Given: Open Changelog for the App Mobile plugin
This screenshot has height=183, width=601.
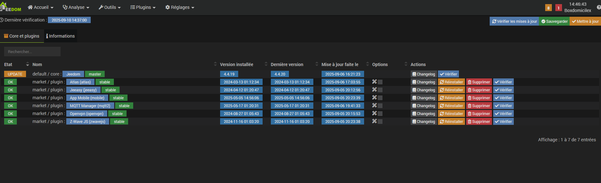Looking at the screenshot, I should coord(424,98).
